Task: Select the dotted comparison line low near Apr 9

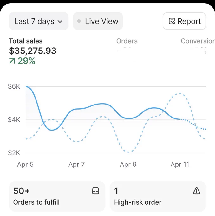Action: 128,152
